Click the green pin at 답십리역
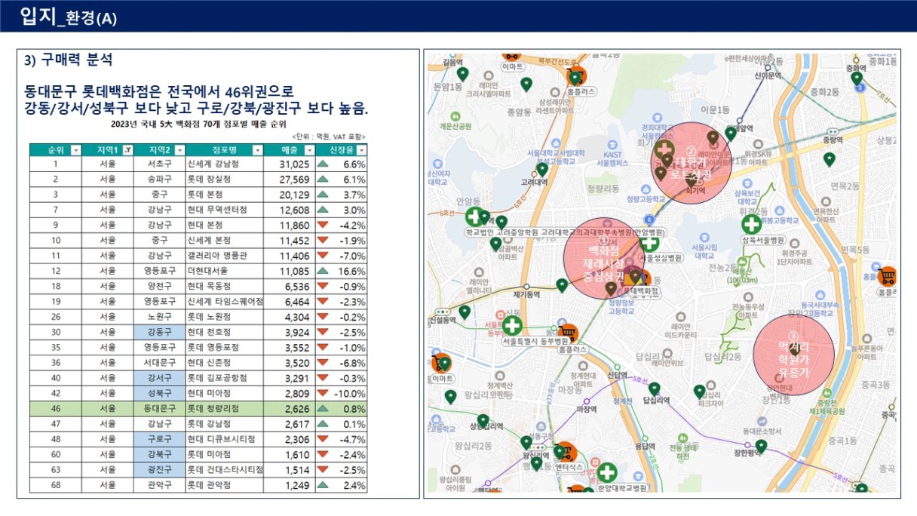Screen dimensions: 917x516 (x=655, y=389)
